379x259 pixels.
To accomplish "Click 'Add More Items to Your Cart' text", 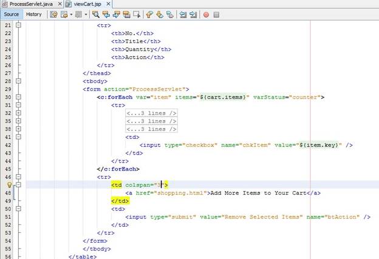I will (258, 193).
